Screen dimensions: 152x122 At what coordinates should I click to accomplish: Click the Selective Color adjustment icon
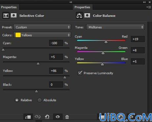(6, 15)
